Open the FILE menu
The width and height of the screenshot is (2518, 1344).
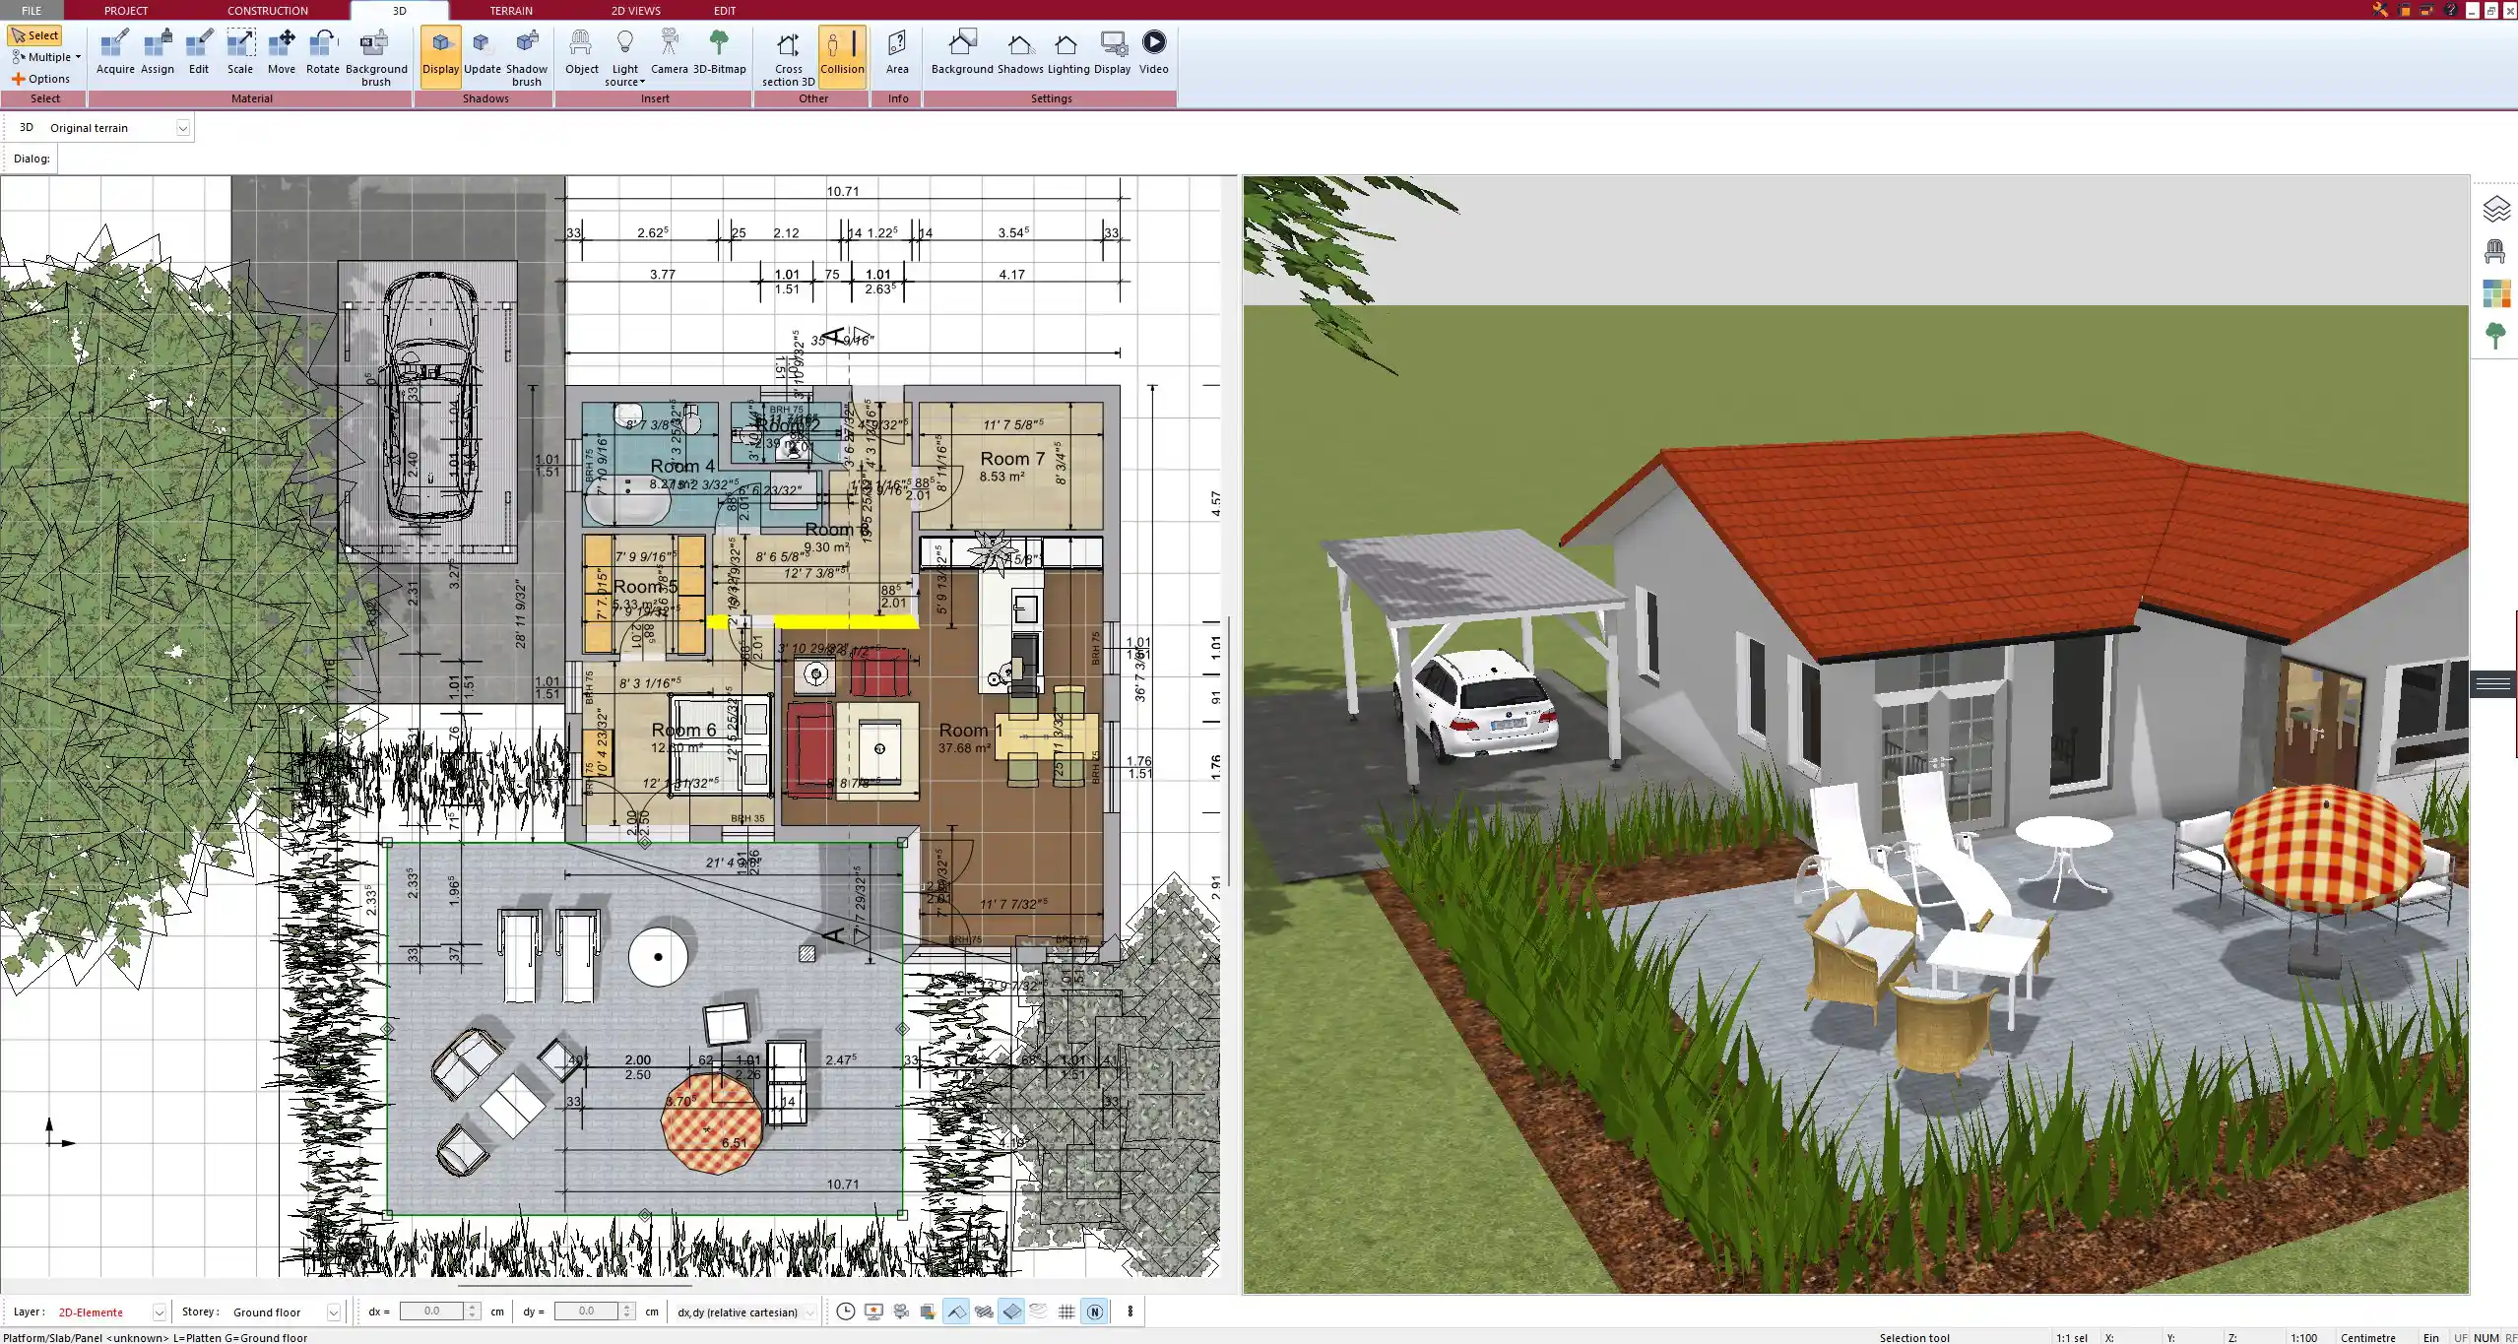(32, 10)
